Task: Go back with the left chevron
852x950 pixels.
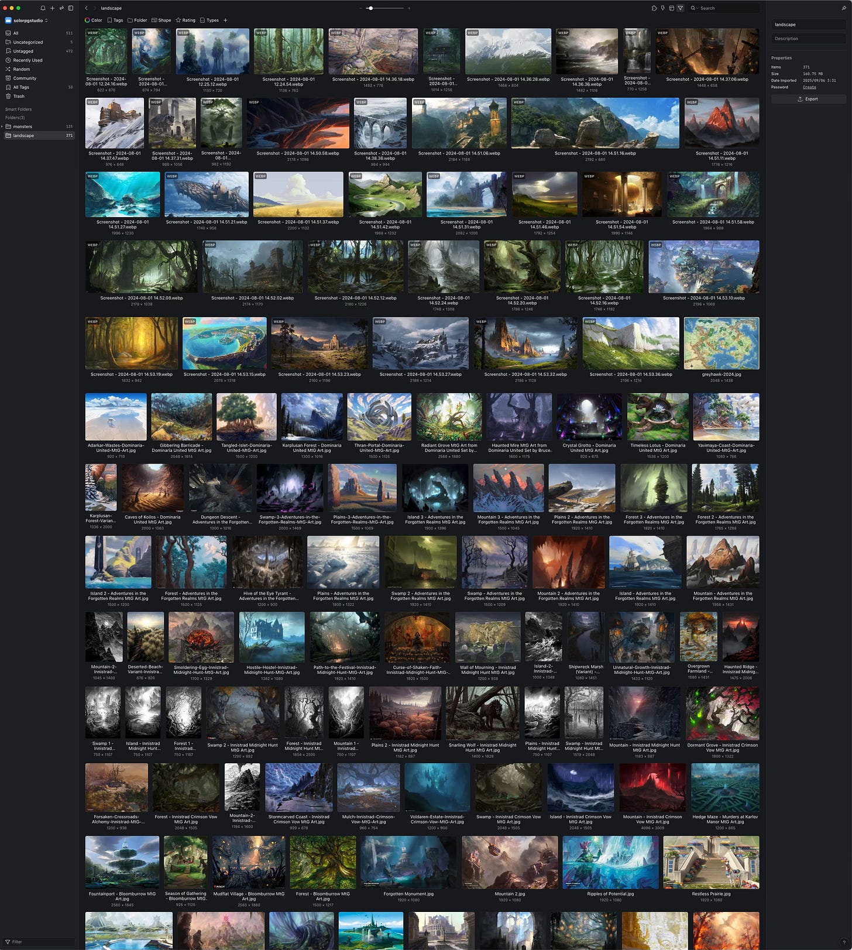Action: pos(87,8)
